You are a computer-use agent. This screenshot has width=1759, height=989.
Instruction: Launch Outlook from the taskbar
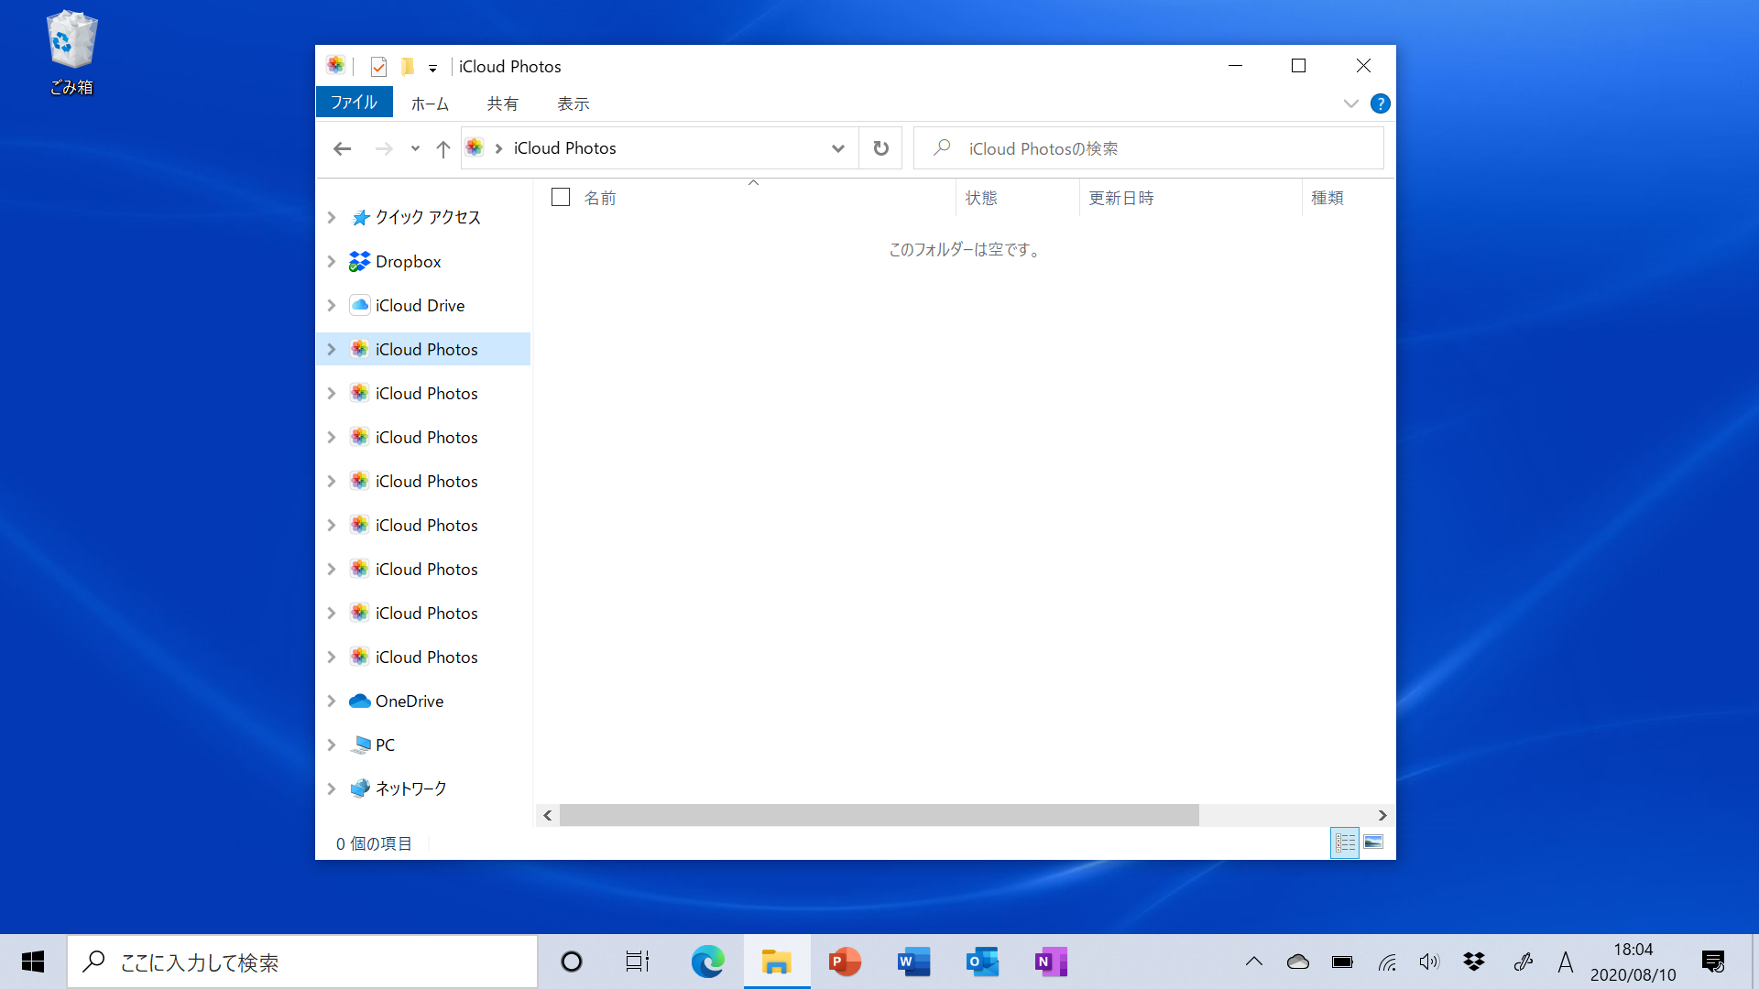coord(982,962)
